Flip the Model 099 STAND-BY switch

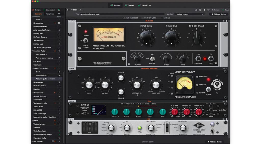click(x=198, y=59)
